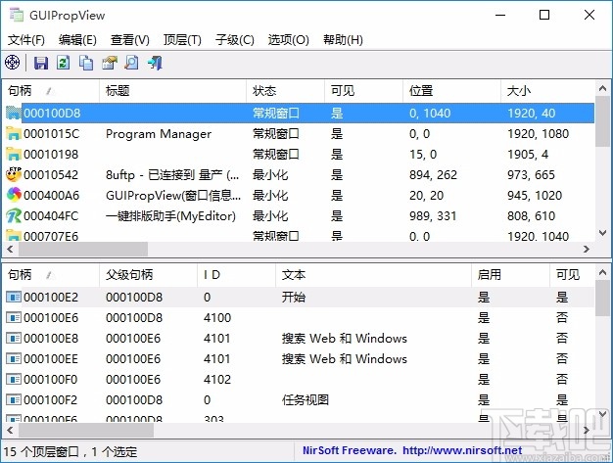Click handle text 00010198 in top list

coord(51,155)
